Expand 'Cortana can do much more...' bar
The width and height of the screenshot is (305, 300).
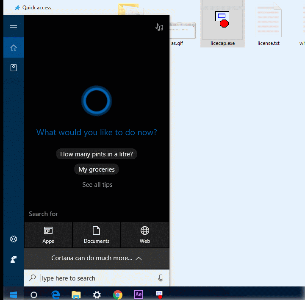pos(97,258)
